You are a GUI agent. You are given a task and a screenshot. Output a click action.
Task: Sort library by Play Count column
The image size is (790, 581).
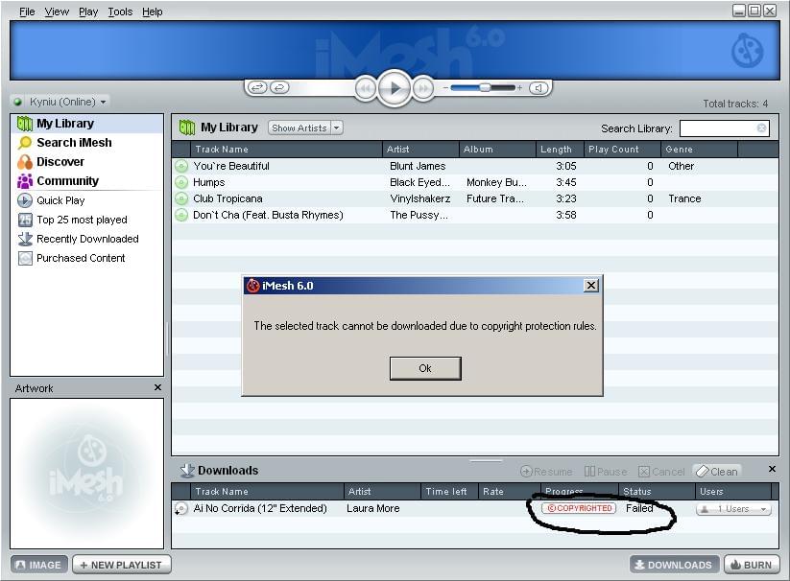click(x=622, y=150)
